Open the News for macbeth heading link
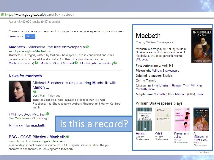Screen dimensions: 214x160 click(25, 76)
